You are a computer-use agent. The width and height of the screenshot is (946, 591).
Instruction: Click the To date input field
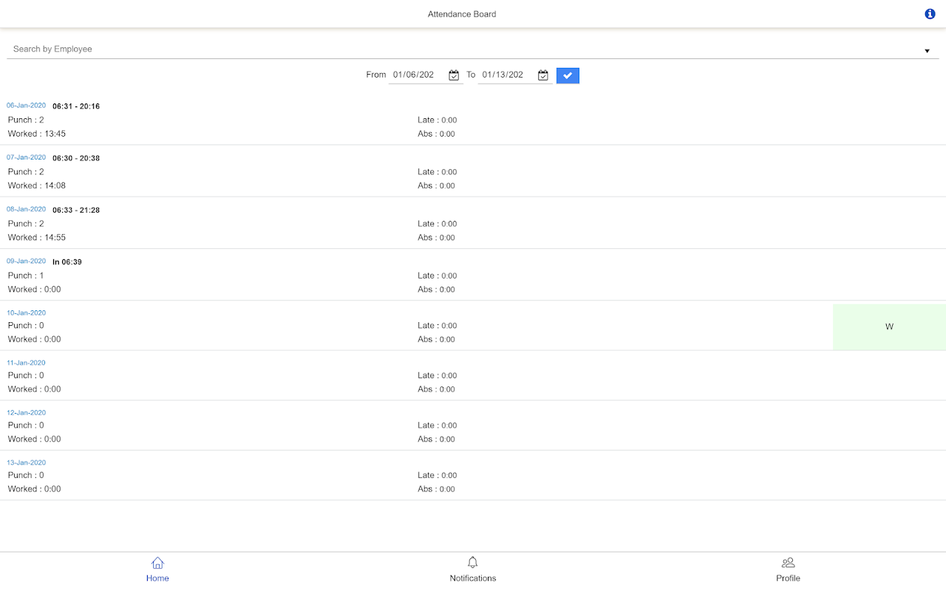[x=506, y=75]
